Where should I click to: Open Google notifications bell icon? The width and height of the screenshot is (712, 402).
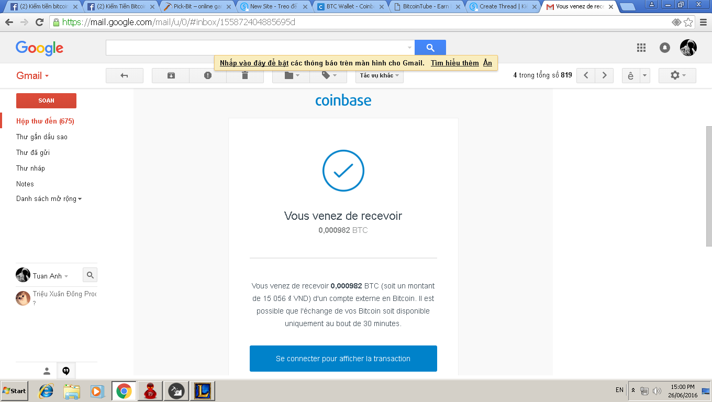coord(664,47)
